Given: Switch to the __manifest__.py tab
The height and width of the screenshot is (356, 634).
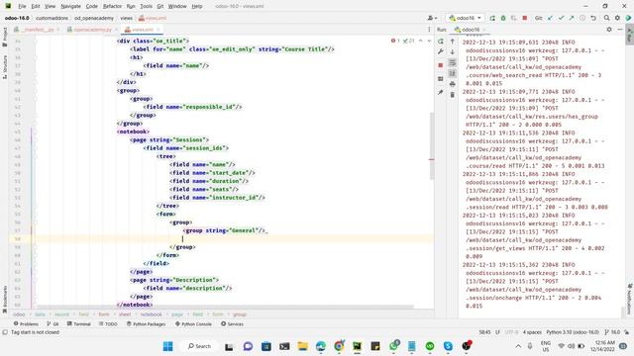Looking at the screenshot, I should click(x=37, y=30).
